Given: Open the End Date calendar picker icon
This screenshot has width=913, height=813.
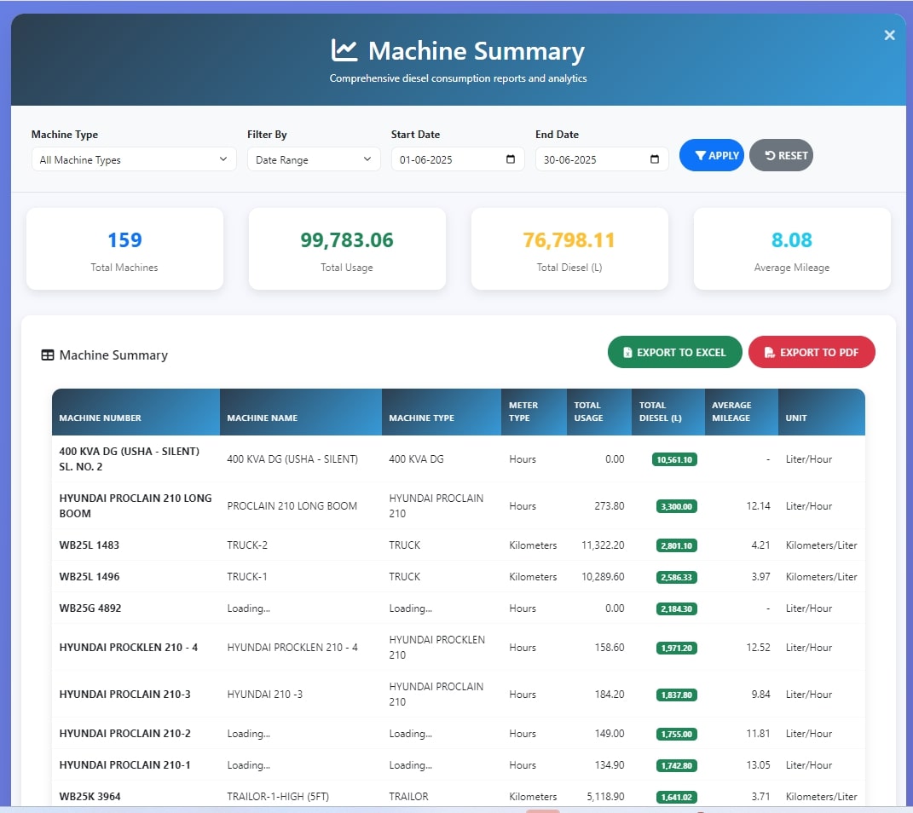Looking at the screenshot, I should click(x=655, y=159).
